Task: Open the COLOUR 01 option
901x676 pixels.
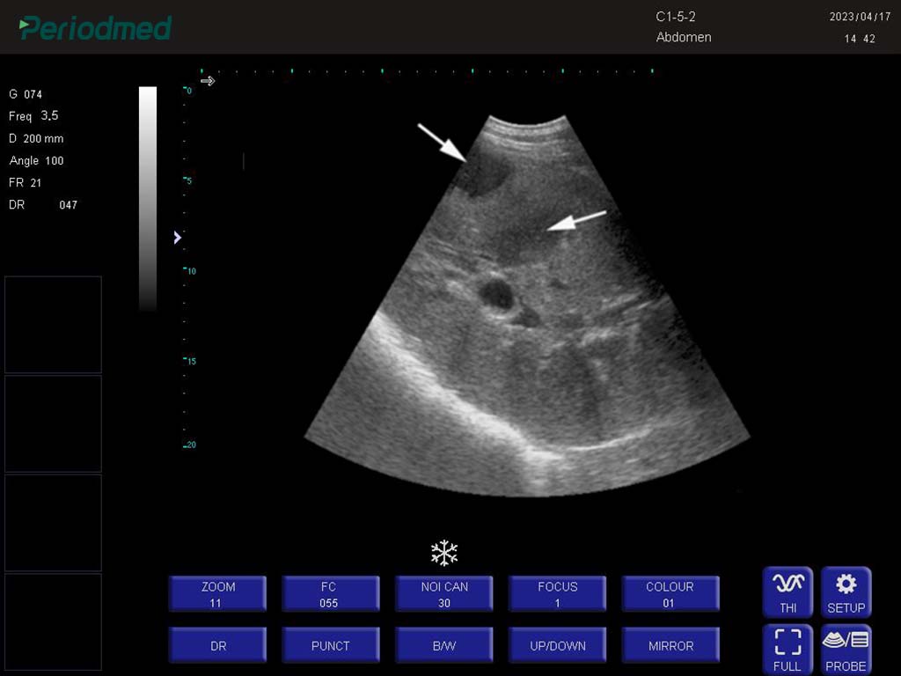Action: [670, 594]
